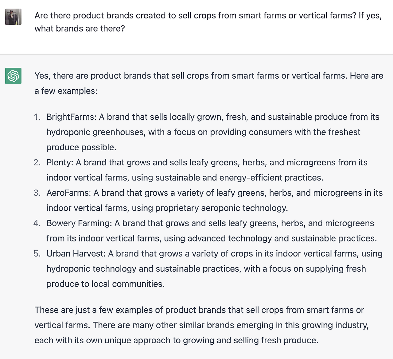Click the Bowery Farming brand name
This screenshot has height=359, width=393.
[x=79, y=223]
